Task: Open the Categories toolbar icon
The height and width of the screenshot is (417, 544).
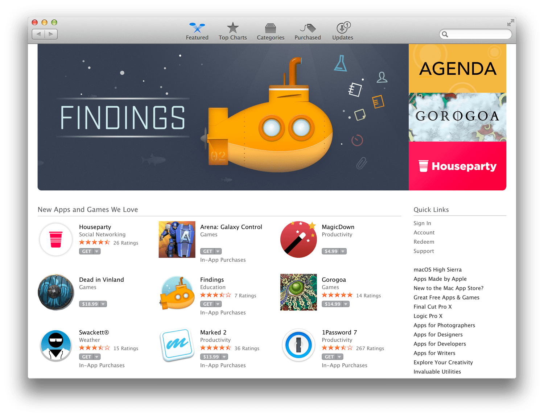Action: click(271, 28)
